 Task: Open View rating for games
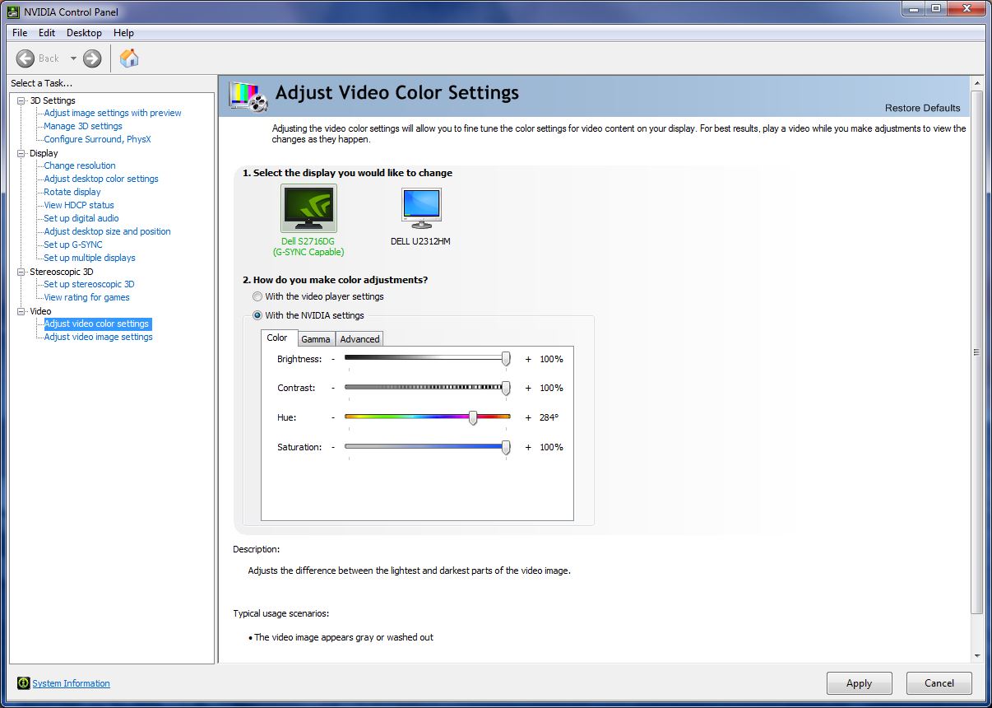[x=86, y=297]
